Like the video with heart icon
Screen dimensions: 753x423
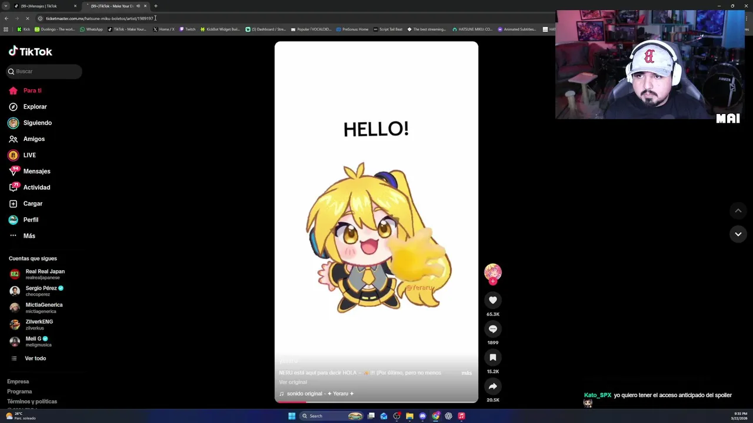493,300
